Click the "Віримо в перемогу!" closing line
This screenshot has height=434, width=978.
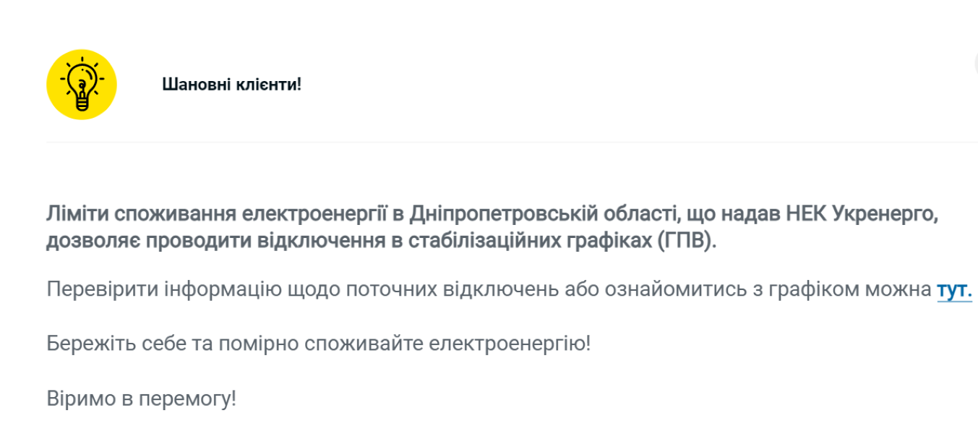click(x=142, y=399)
